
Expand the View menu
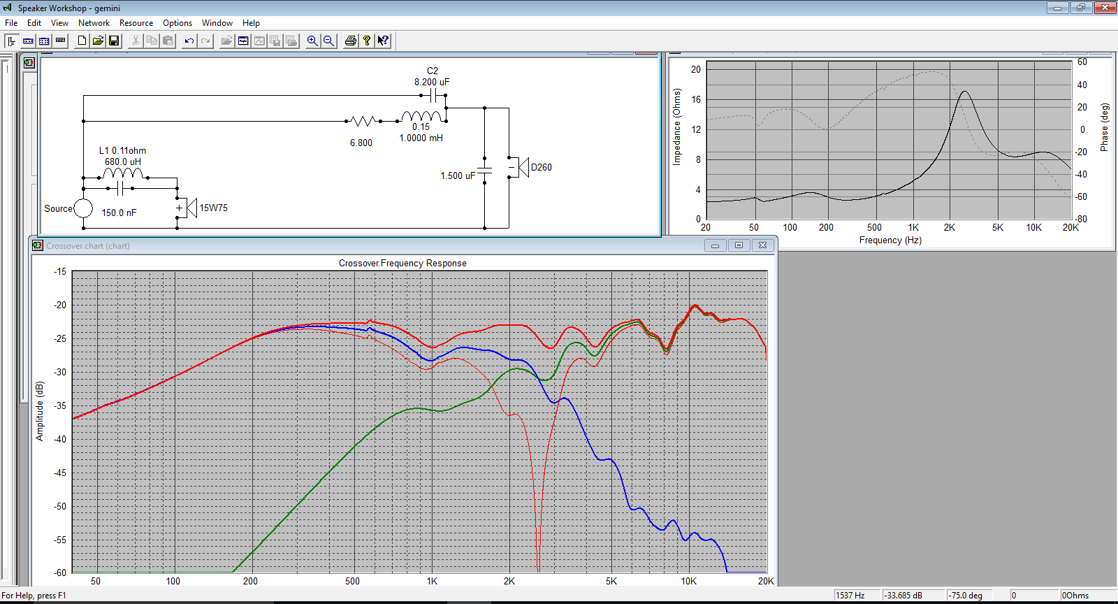click(59, 23)
